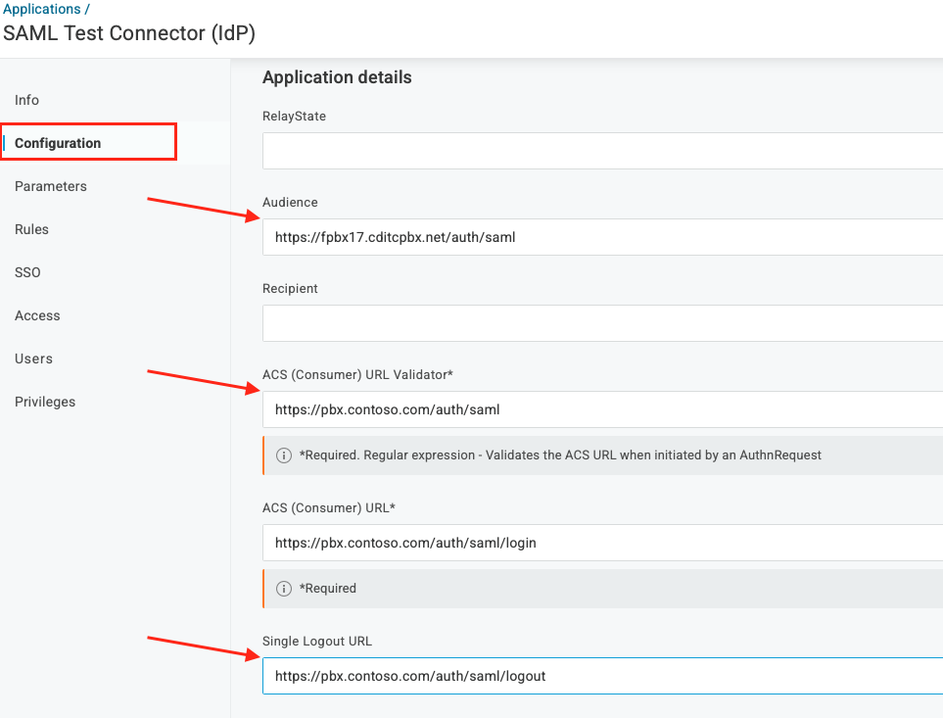Edit the ACS (Consumer) URL Validator field
The height and width of the screenshot is (718, 943).
602,409
